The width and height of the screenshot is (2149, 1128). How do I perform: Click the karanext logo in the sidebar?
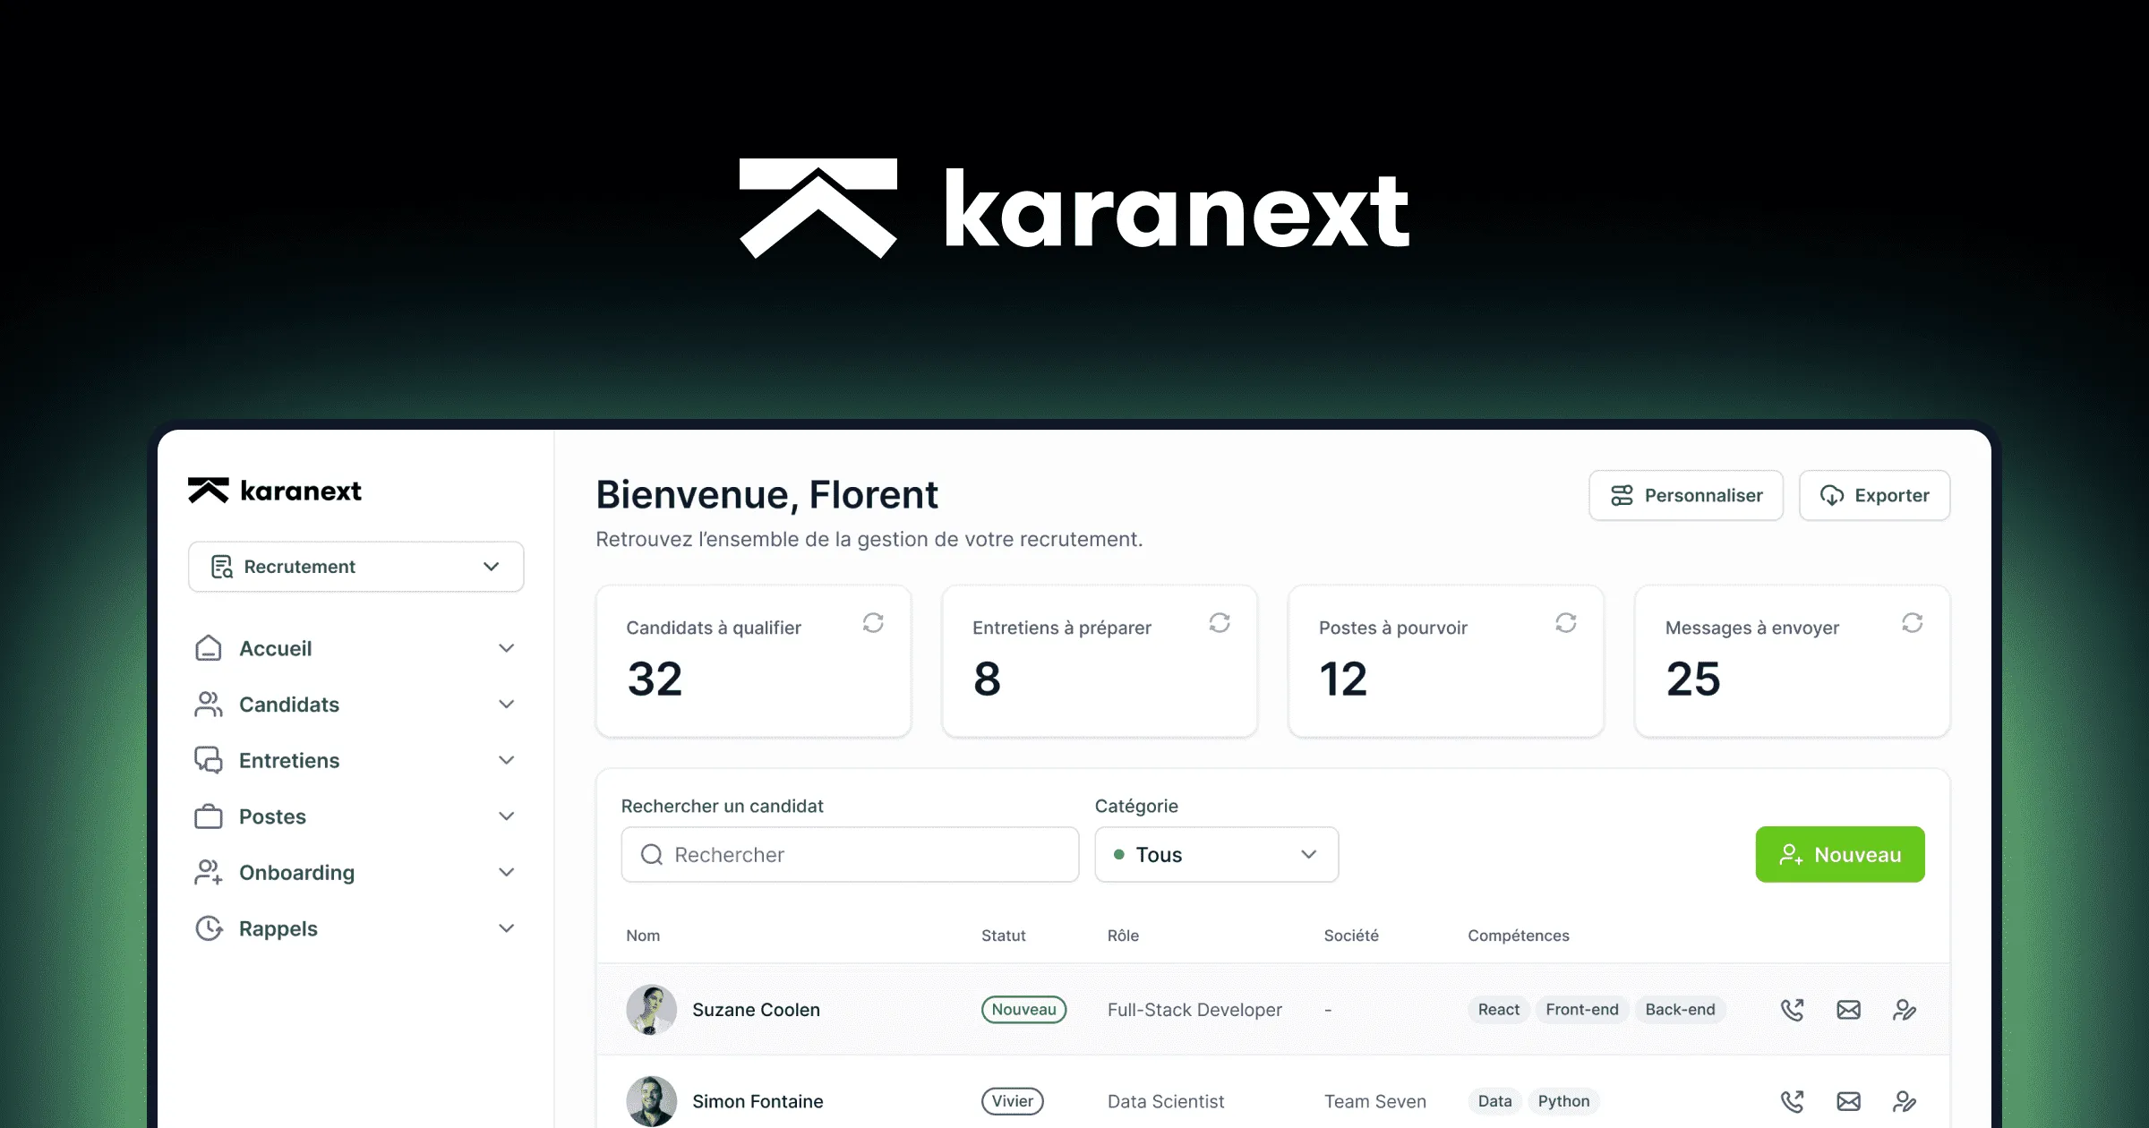point(275,491)
